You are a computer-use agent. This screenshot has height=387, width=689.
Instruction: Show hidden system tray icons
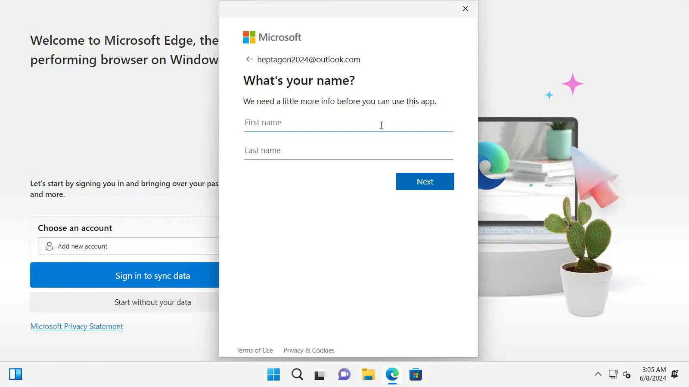point(598,374)
